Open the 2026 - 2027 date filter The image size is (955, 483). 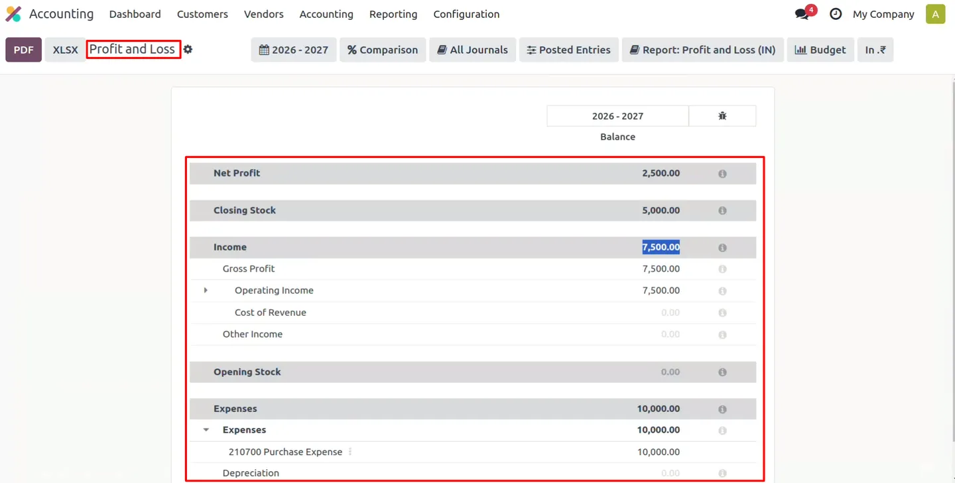click(x=294, y=50)
